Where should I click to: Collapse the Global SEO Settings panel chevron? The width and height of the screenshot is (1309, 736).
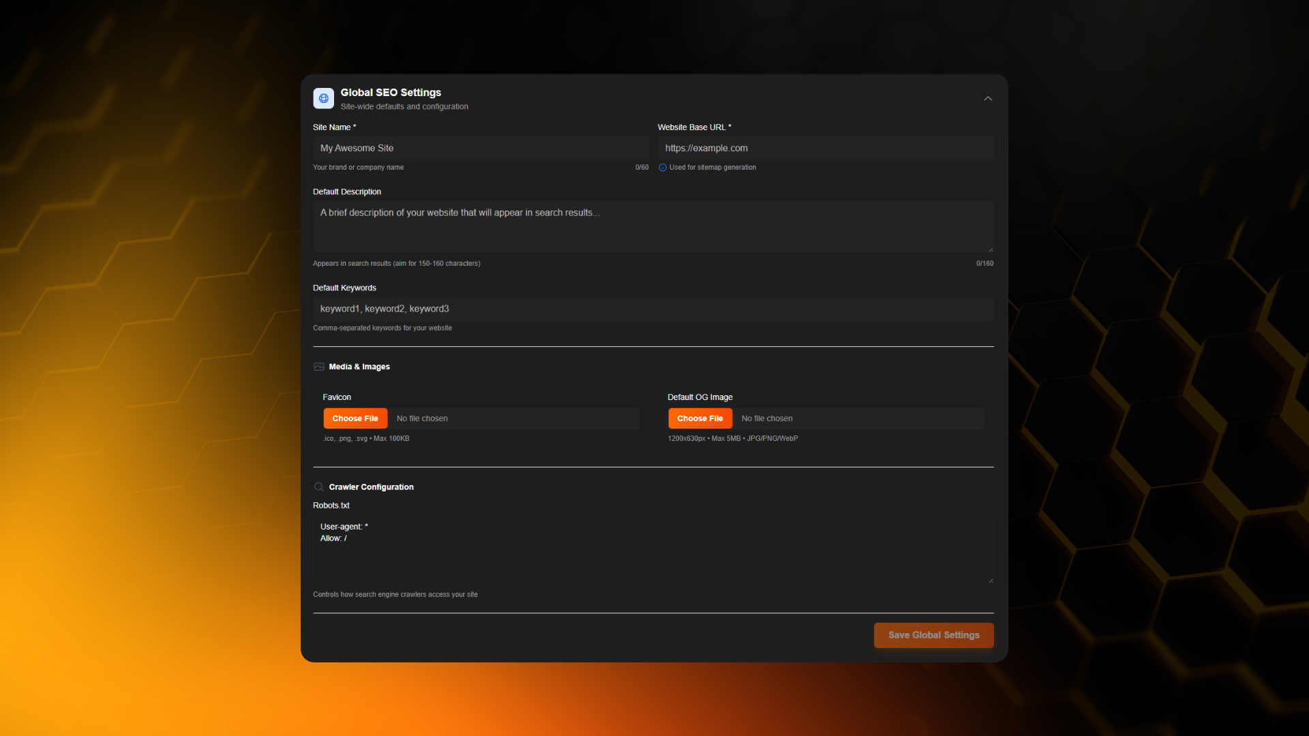click(x=987, y=99)
